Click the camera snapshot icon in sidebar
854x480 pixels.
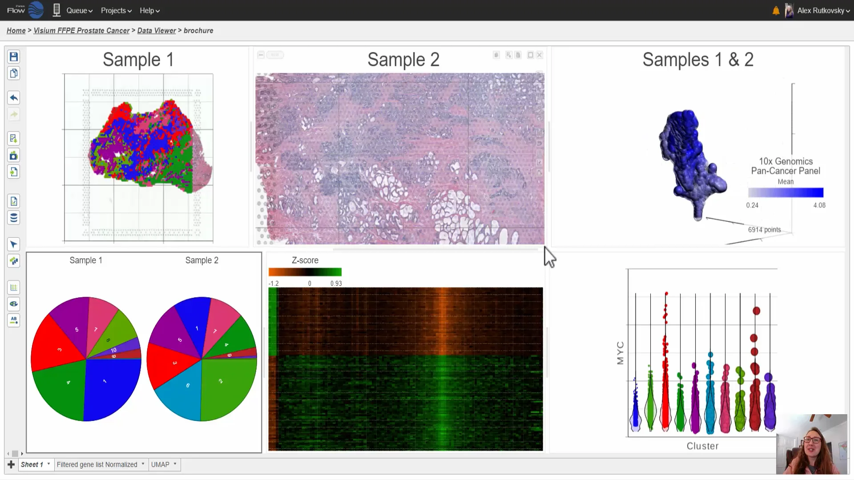tap(14, 156)
